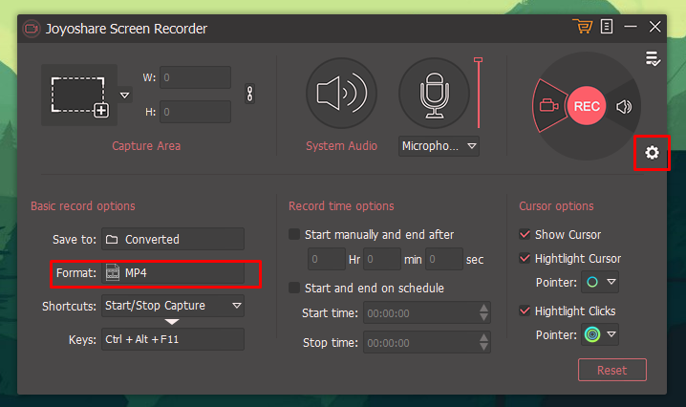Click the W width input field
Screen dimensions: 686x407
[x=195, y=77]
